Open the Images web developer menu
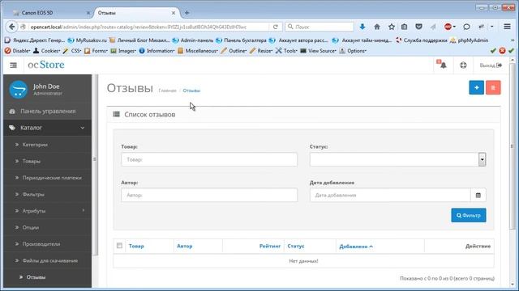Screen dimensions: 519x291 pos(123,51)
